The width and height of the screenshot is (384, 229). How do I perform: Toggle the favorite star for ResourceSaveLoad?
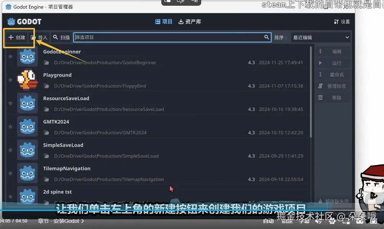coord(10,103)
